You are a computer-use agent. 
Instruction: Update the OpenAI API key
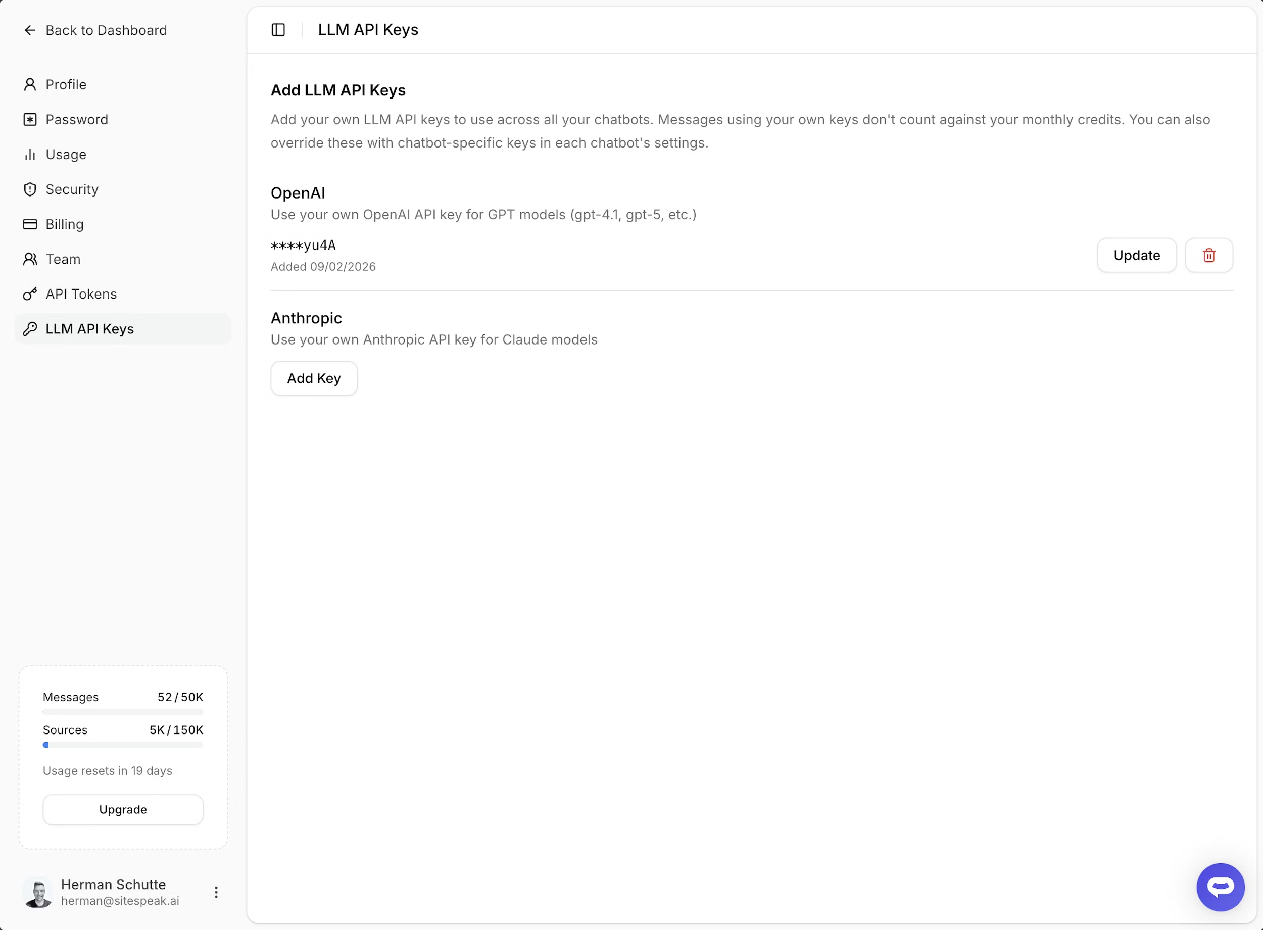[1136, 256]
